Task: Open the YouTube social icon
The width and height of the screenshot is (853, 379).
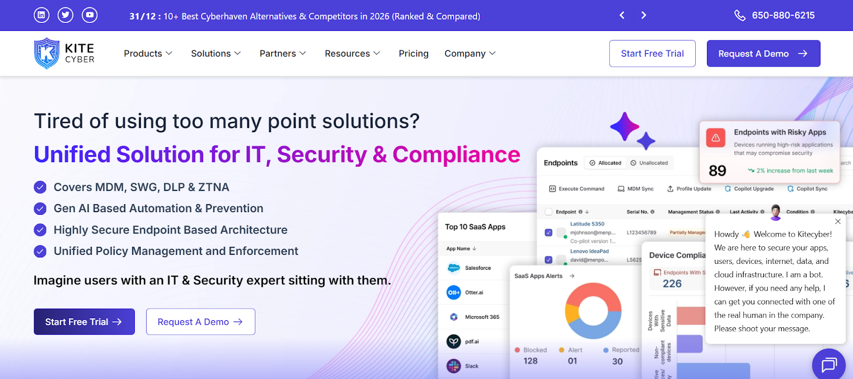Action: coord(90,15)
